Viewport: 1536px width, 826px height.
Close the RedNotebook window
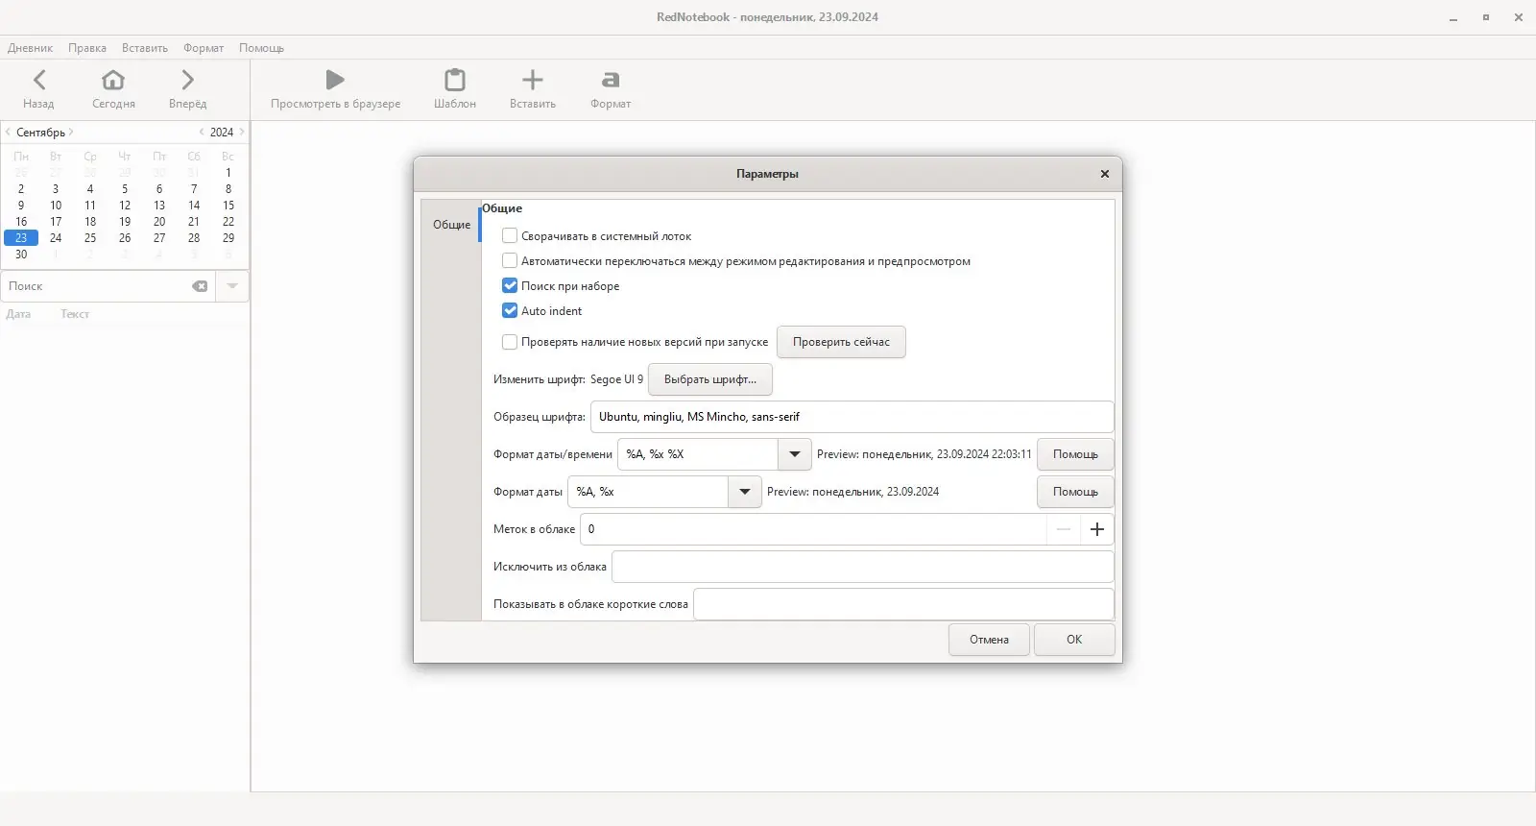point(1519,17)
